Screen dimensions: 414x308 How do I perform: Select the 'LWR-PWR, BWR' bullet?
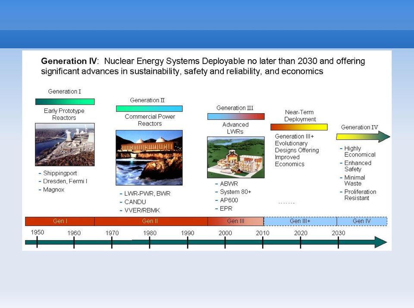tap(145, 194)
